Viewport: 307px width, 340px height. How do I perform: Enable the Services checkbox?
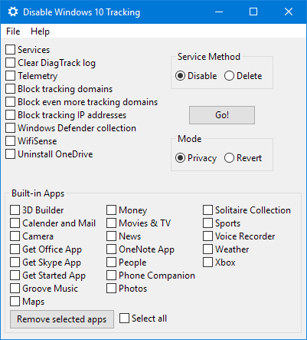tap(10, 50)
